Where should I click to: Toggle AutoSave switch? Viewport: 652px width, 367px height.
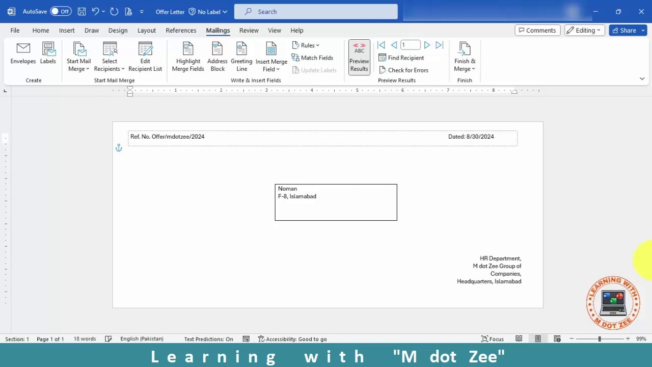click(x=61, y=11)
